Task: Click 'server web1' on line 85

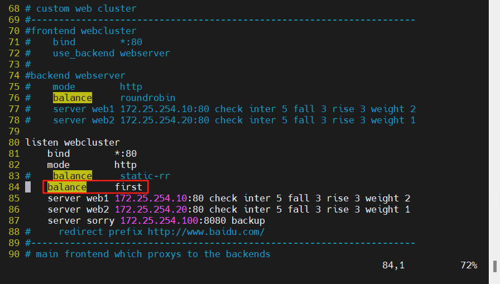Action: [78, 198]
